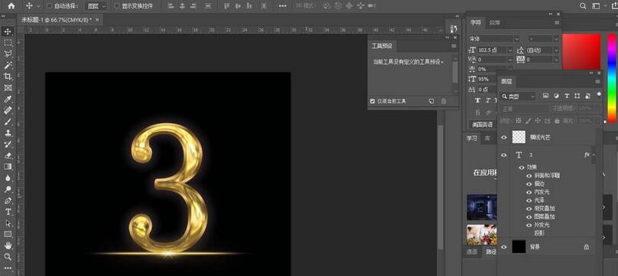Select the Move tool in the toolbox
The height and width of the screenshot is (276, 618).
point(8,31)
